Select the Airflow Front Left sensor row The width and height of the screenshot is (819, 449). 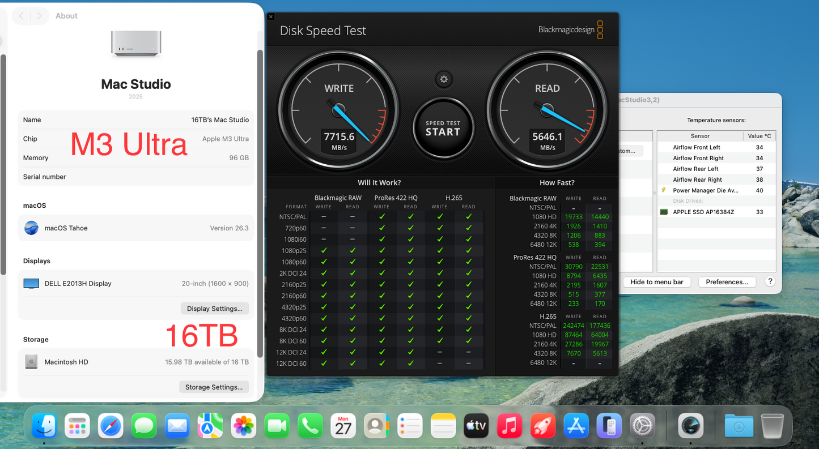pyautogui.click(x=716, y=147)
